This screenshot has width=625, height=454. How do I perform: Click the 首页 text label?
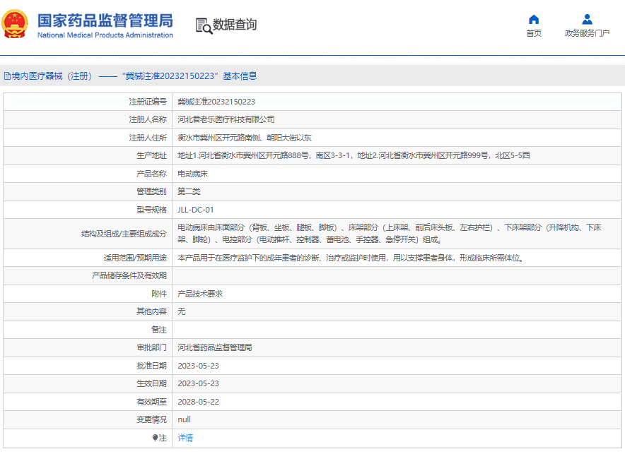click(534, 33)
